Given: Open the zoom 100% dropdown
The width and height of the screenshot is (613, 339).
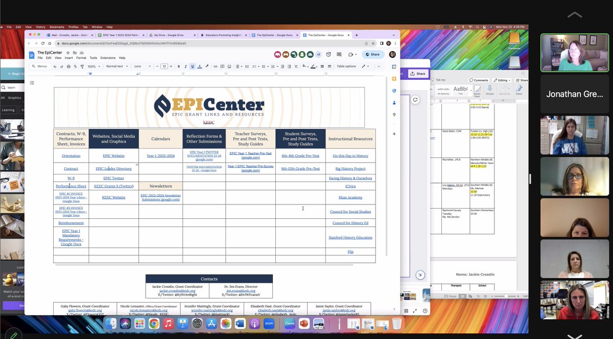Looking at the screenshot, I should pyautogui.click(x=93, y=66).
